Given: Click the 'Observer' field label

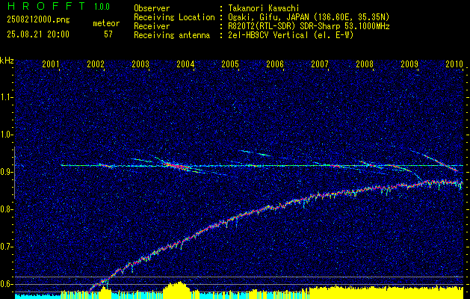Looking at the screenshot, I should pos(152,8).
